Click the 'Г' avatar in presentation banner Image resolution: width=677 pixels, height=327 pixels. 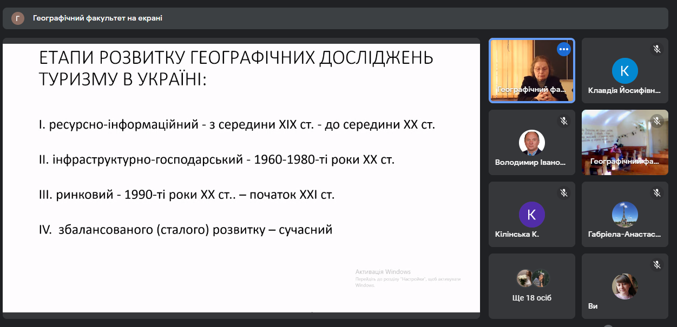18,18
